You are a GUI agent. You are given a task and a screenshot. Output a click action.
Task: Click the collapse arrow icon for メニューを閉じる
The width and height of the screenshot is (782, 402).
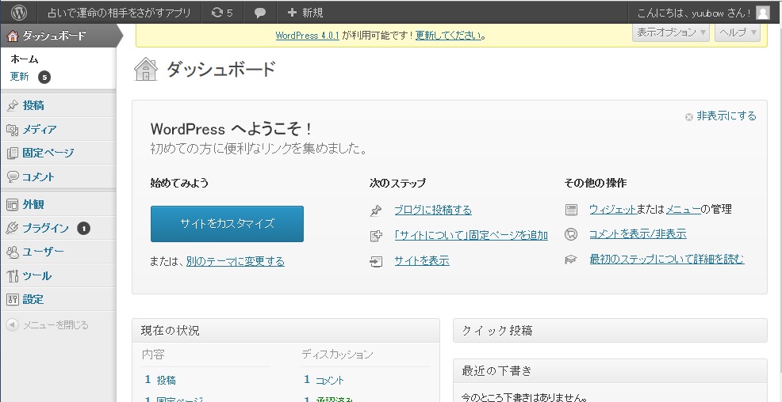coord(12,325)
